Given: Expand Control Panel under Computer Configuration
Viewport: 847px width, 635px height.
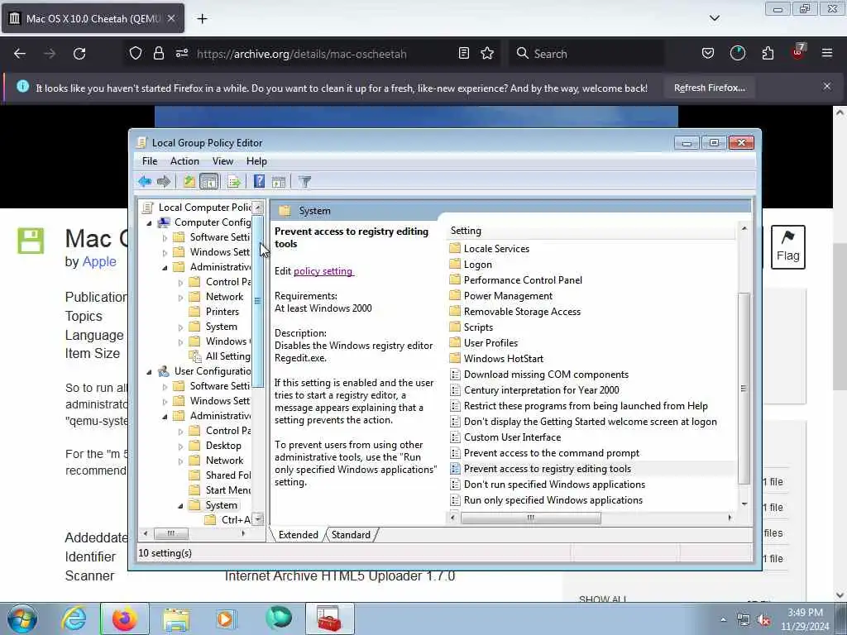Looking at the screenshot, I should (x=180, y=283).
